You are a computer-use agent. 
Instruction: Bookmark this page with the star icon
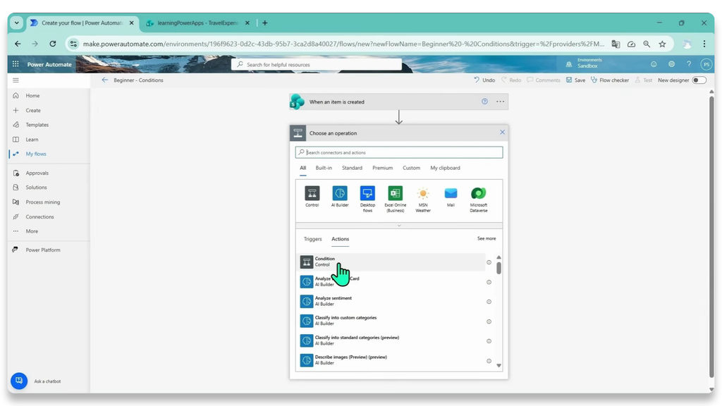click(662, 44)
